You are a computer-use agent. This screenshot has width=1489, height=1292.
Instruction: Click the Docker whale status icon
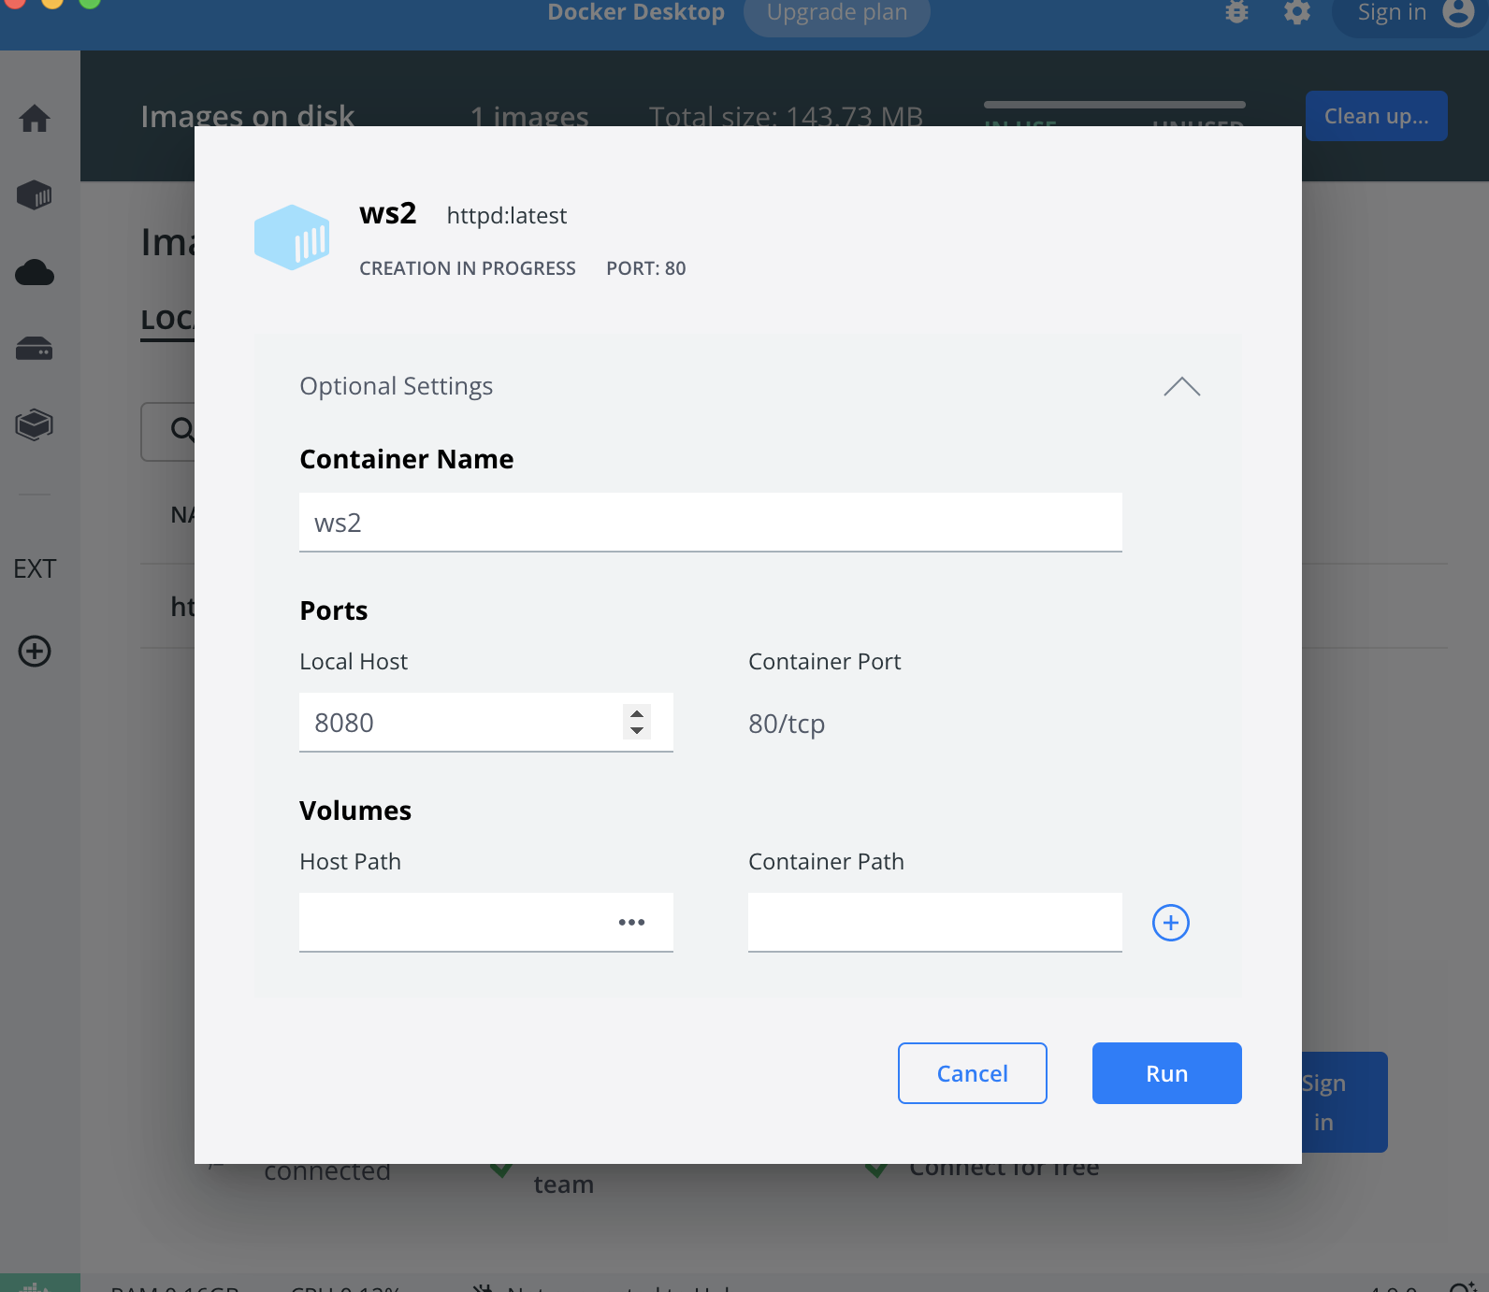[x=36, y=1285]
